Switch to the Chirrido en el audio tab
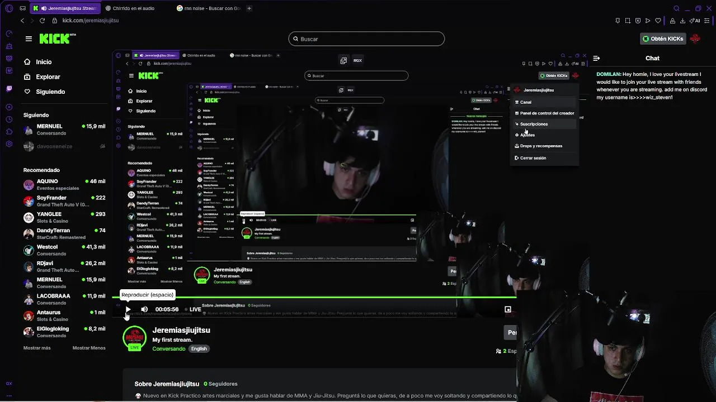 click(x=134, y=8)
